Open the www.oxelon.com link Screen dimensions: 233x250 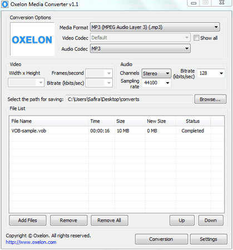[31, 242]
